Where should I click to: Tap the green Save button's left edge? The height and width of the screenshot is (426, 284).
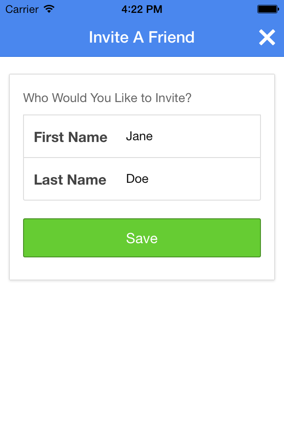click(x=26, y=238)
